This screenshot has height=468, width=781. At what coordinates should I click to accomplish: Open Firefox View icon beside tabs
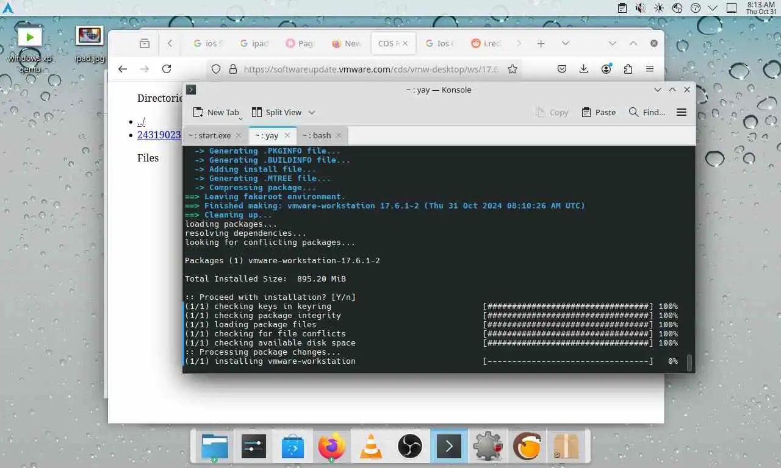pyautogui.click(x=145, y=43)
